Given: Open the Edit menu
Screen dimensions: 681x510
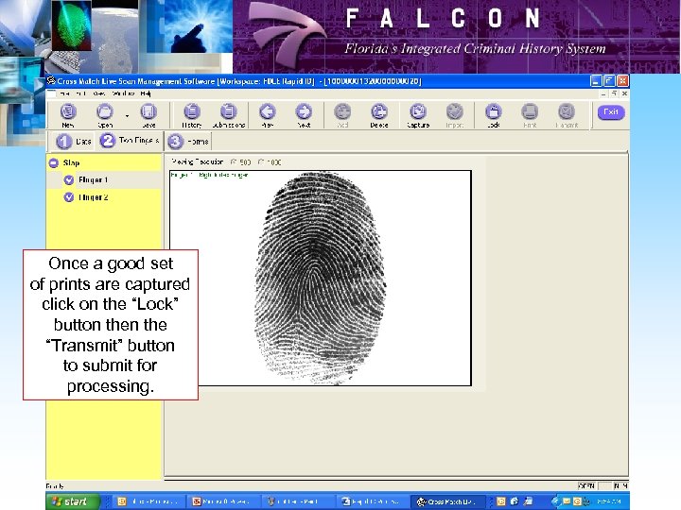Looking at the screenshot, I should pos(79,93).
